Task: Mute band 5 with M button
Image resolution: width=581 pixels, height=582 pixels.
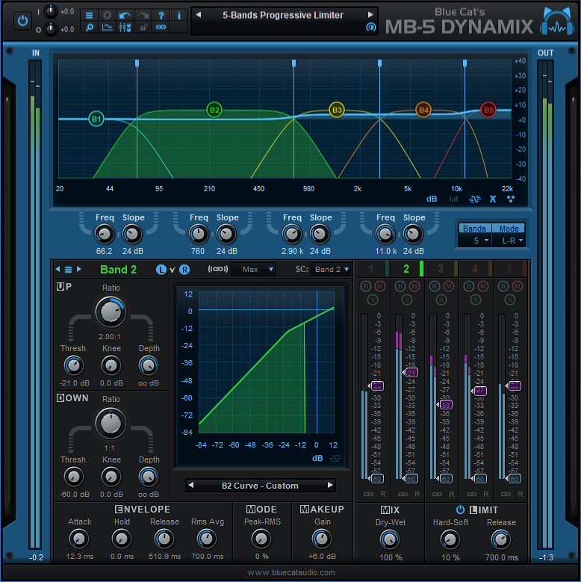Action: [518, 286]
